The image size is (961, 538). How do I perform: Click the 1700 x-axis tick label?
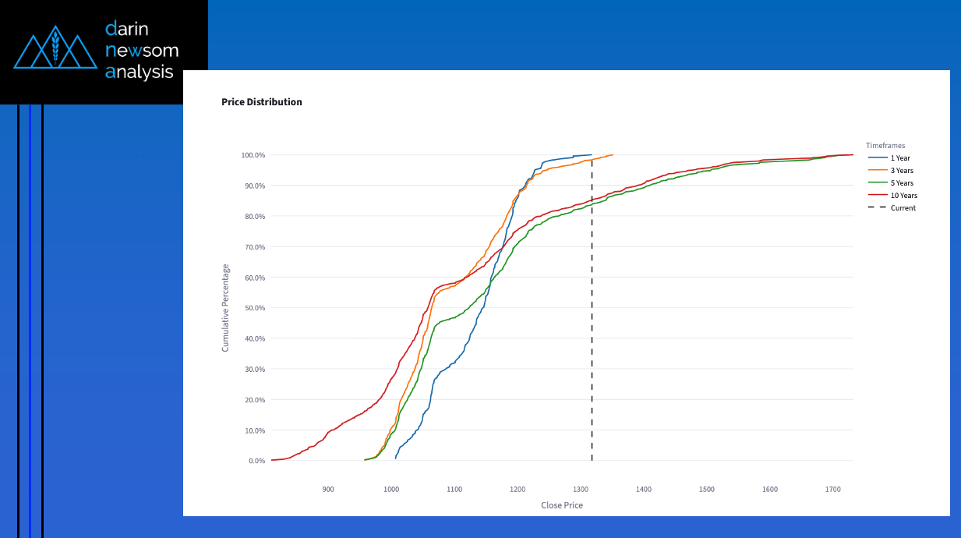[833, 489]
